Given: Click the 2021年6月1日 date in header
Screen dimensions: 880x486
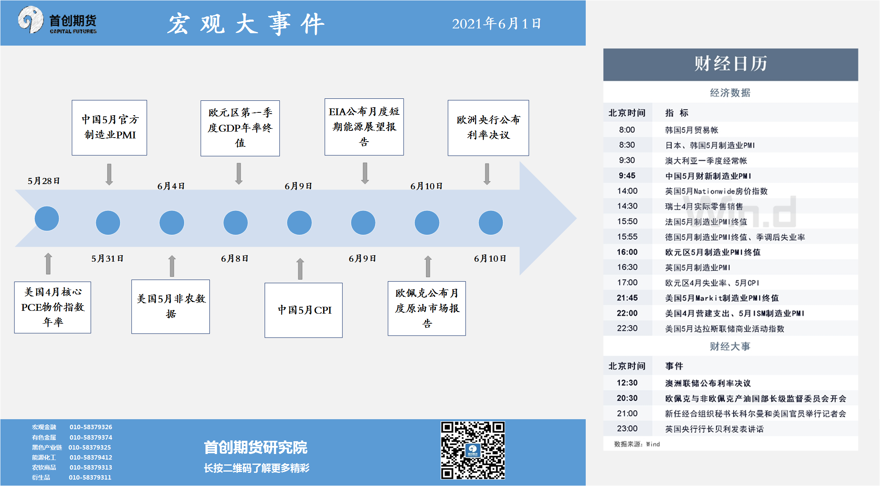Looking at the screenshot, I should [496, 24].
